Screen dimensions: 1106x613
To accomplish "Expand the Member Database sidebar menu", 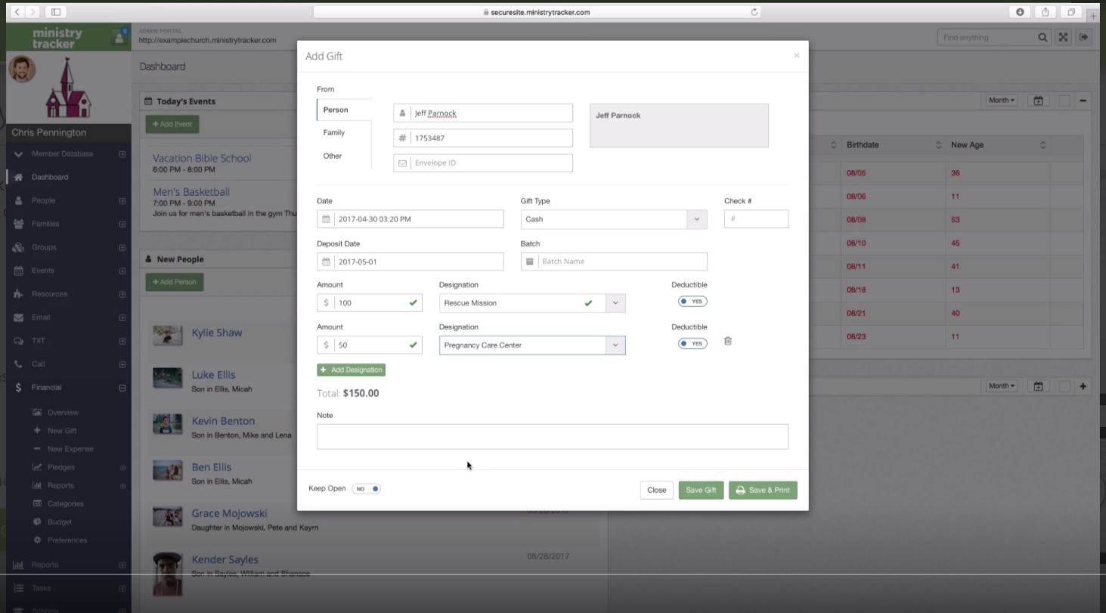I will (x=122, y=154).
